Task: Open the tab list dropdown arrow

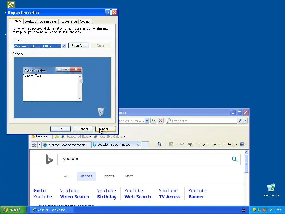Action: coord(39,145)
